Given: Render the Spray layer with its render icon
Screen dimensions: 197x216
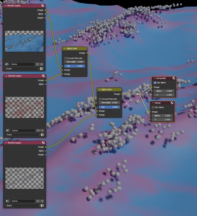Looking at the screenshot, I should (42, 205).
